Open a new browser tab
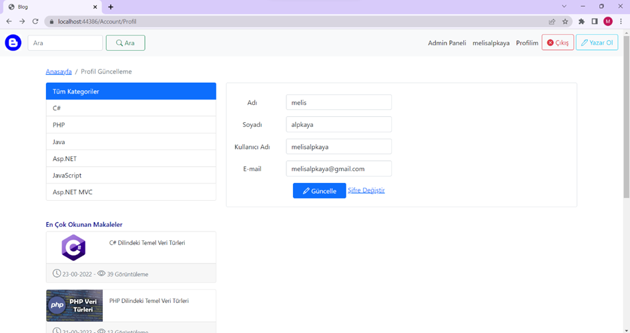The image size is (630, 333). [x=111, y=7]
